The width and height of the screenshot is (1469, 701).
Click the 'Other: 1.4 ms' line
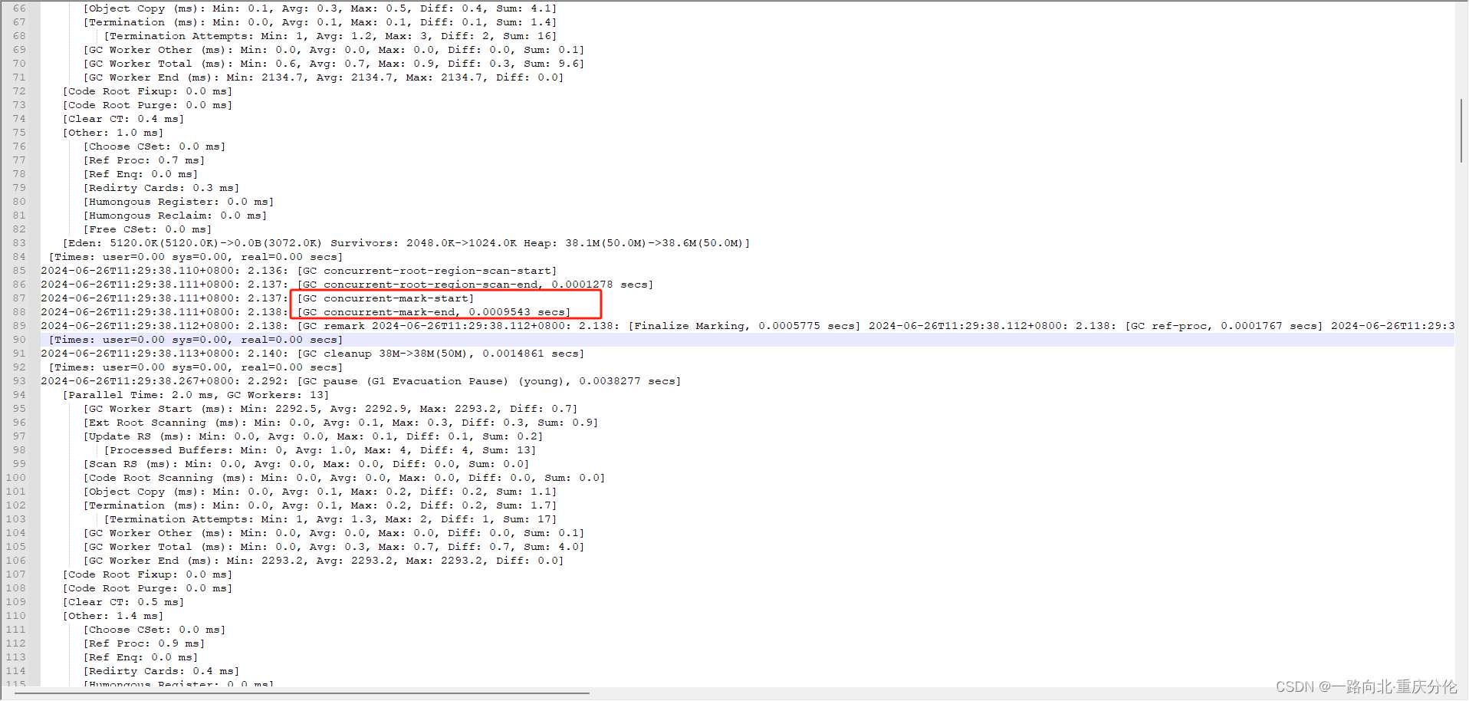[x=113, y=616]
